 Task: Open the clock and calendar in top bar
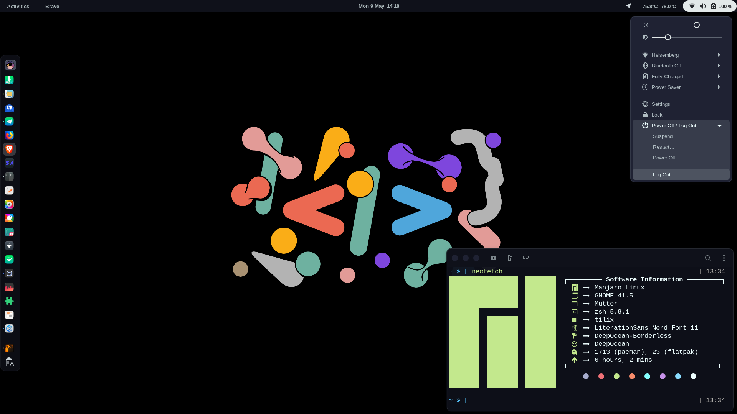[x=379, y=6]
